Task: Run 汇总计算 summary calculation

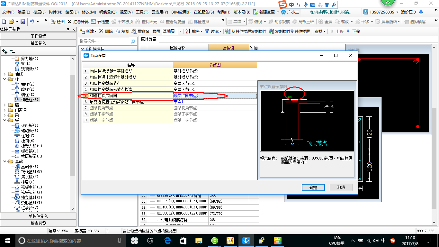Action: pyautogui.click(x=78, y=22)
